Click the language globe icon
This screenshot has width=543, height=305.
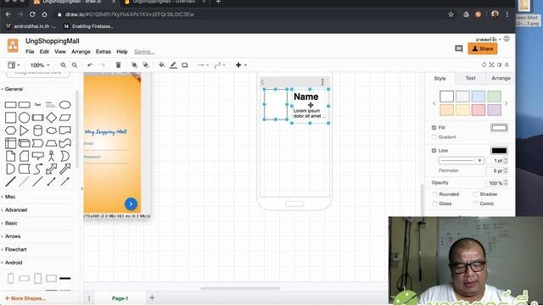point(507,39)
